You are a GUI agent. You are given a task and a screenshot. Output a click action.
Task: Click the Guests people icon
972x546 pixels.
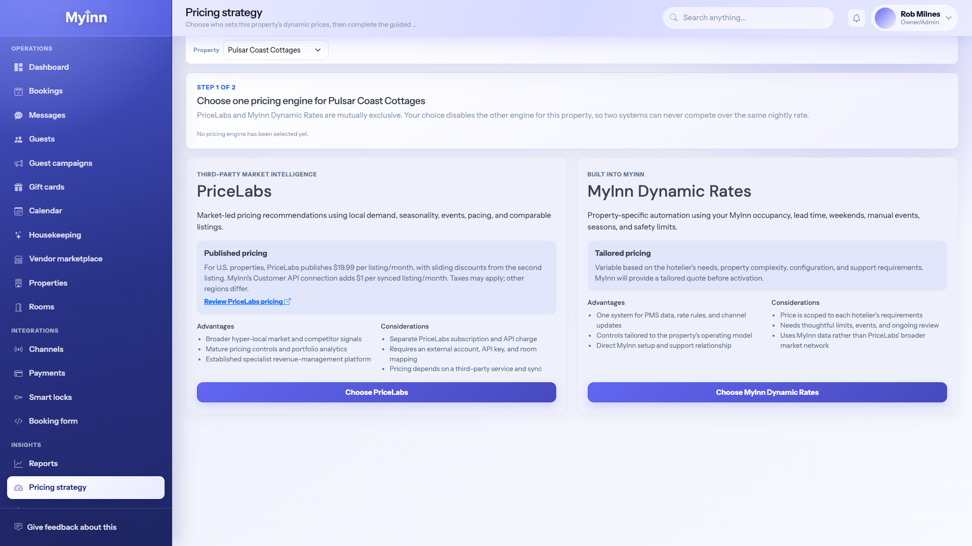click(19, 140)
